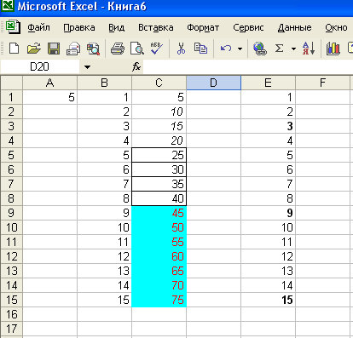353x338 pixels.
Task: Click the Insert Hyperlink globe icon
Action: pyautogui.click(x=260, y=49)
